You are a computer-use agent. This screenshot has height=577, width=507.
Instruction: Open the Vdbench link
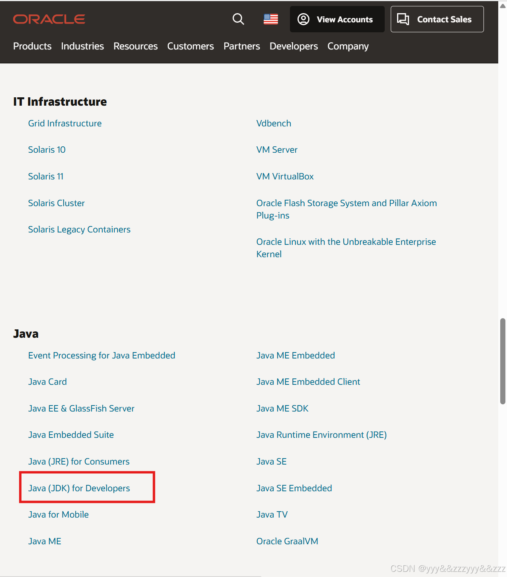click(274, 123)
